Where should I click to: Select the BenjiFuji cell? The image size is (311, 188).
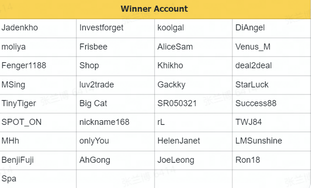coord(17,160)
